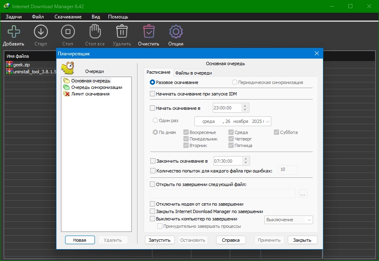This screenshot has height=261, width=379.
Task: Enable Выключить компьютер по завершении
Action: [x=152, y=219]
